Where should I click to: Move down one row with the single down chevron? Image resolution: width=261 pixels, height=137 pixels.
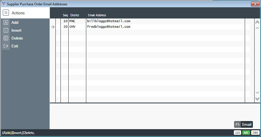pos(257,92)
